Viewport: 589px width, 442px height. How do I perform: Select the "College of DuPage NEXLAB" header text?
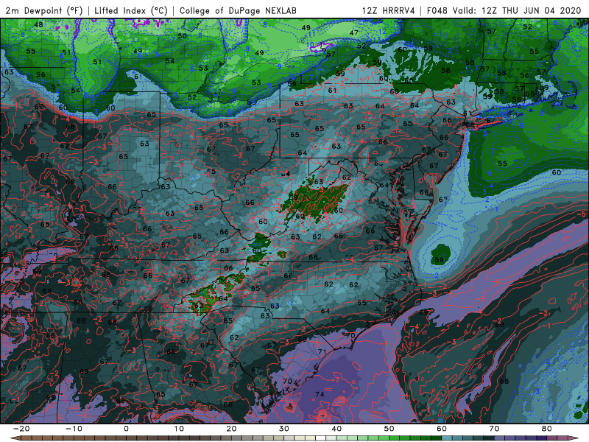click(238, 10)
